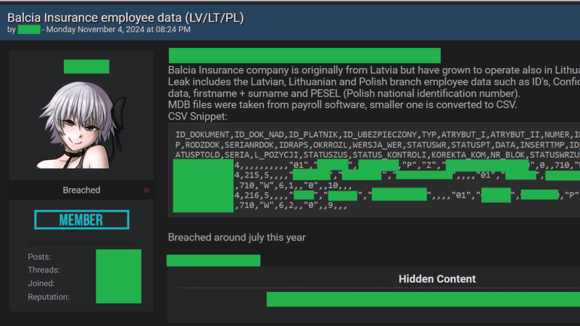
Task: Click the Posts: label in user stats
Action: coord(40,257)
